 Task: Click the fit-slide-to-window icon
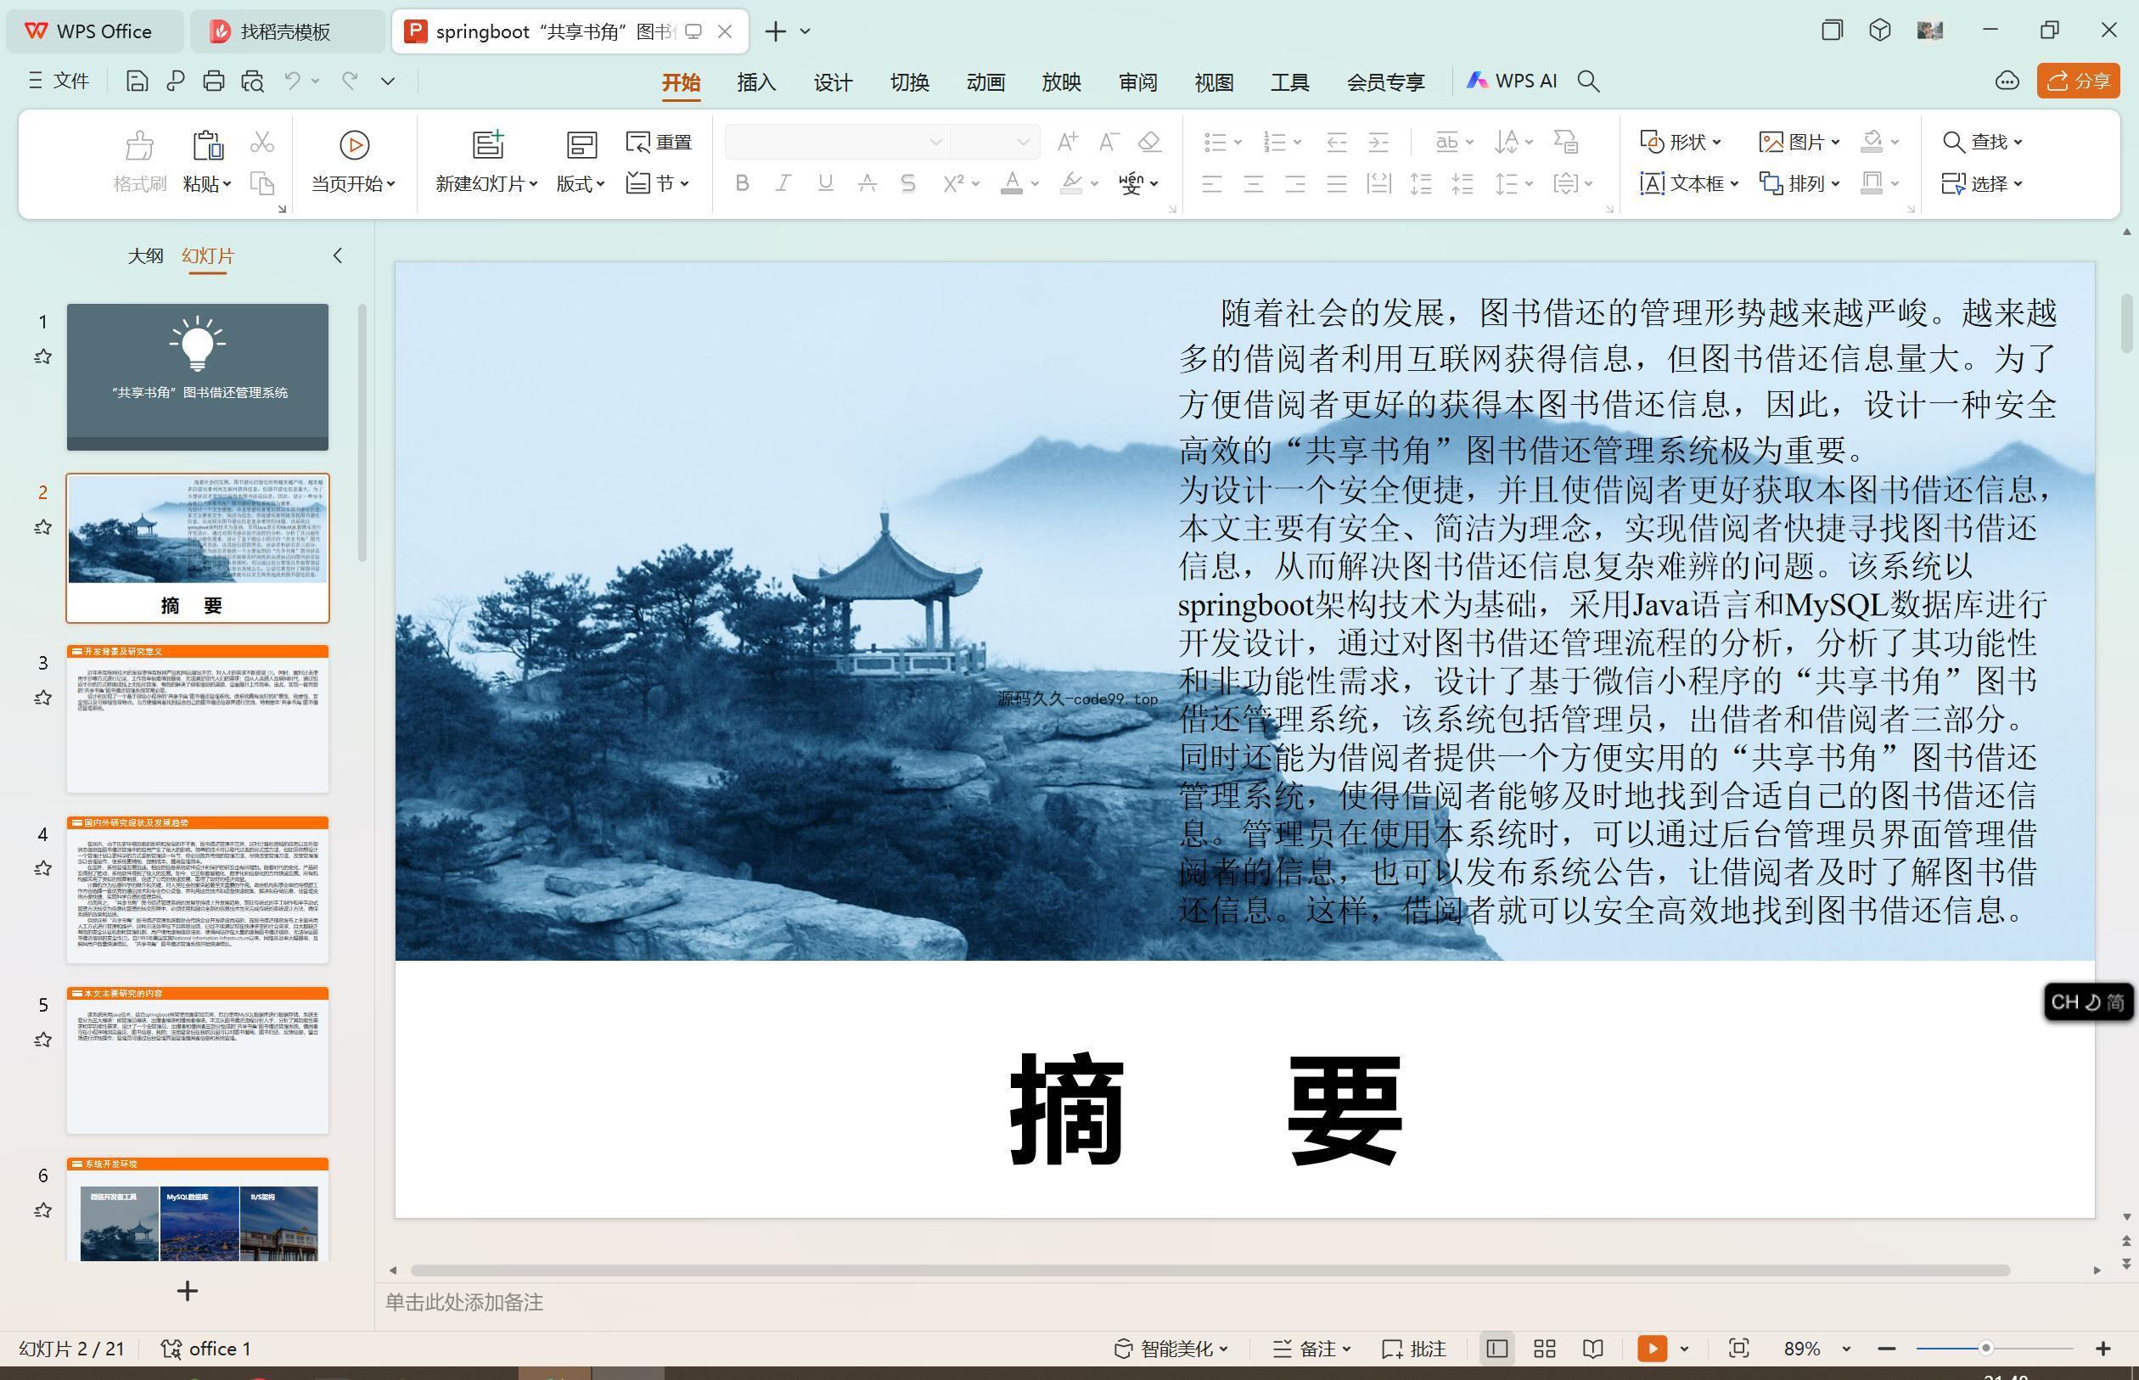[1738, 1349]
